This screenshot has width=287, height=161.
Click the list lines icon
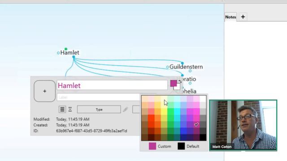pos(62,109)
